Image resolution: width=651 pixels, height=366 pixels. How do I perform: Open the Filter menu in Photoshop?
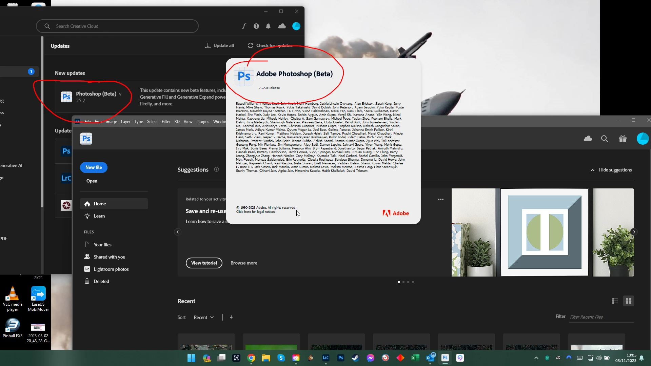point(166,122)
